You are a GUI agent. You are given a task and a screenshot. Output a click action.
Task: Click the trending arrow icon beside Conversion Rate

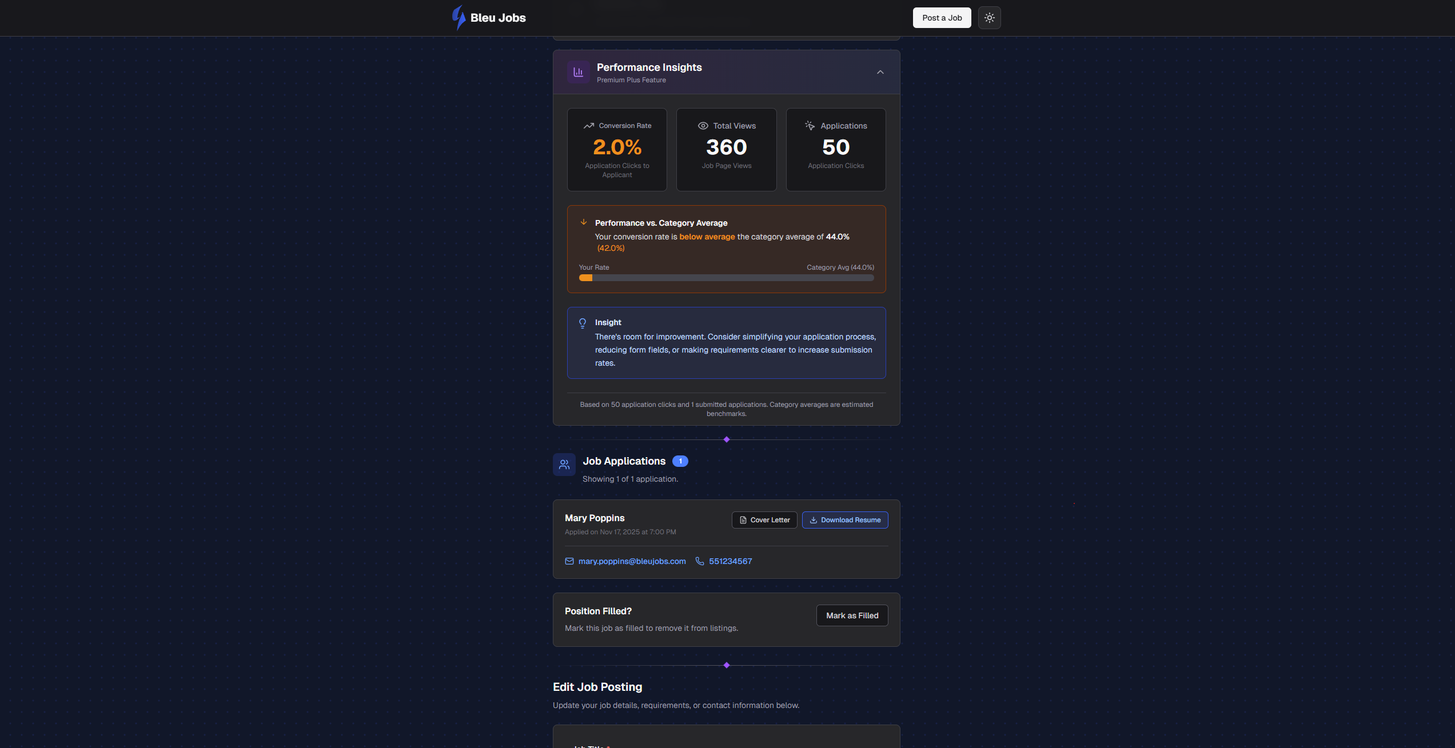(x=589, y=125)
